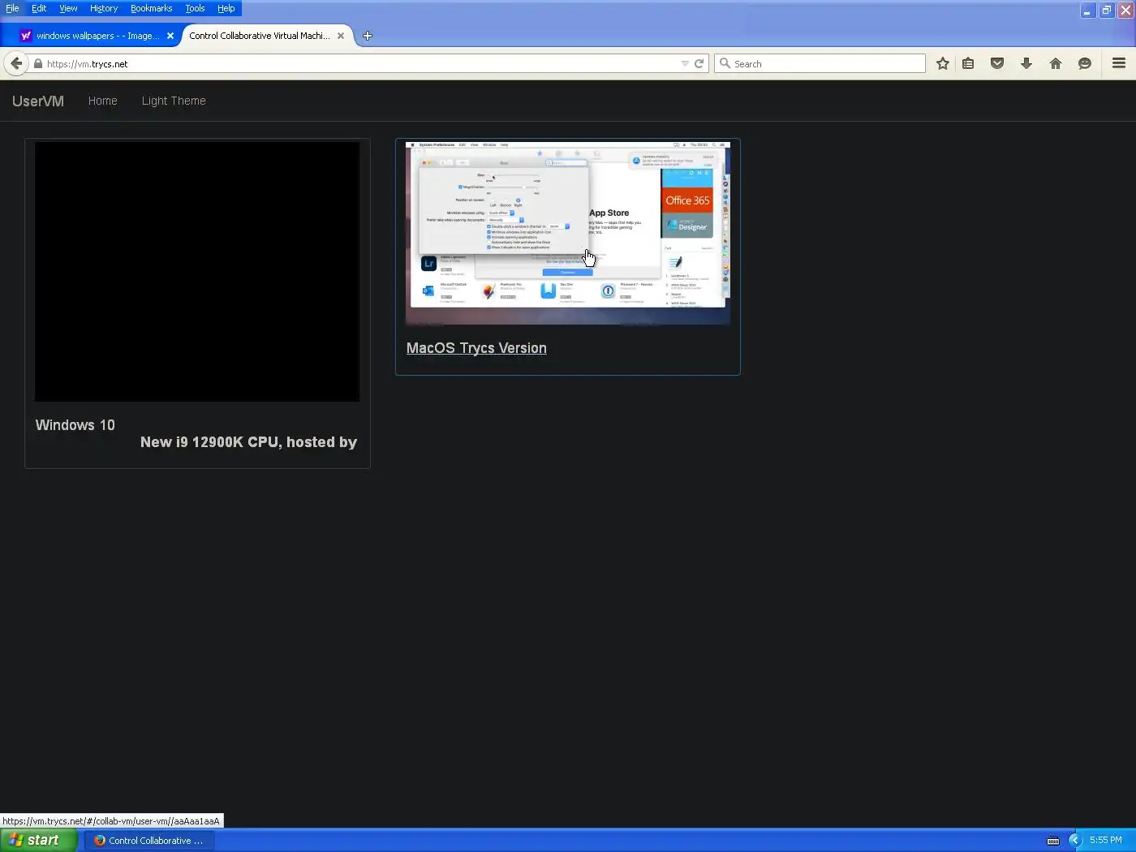
Task: Click the New i9 12900K CPU description
Action: click(x=248, y=442)
